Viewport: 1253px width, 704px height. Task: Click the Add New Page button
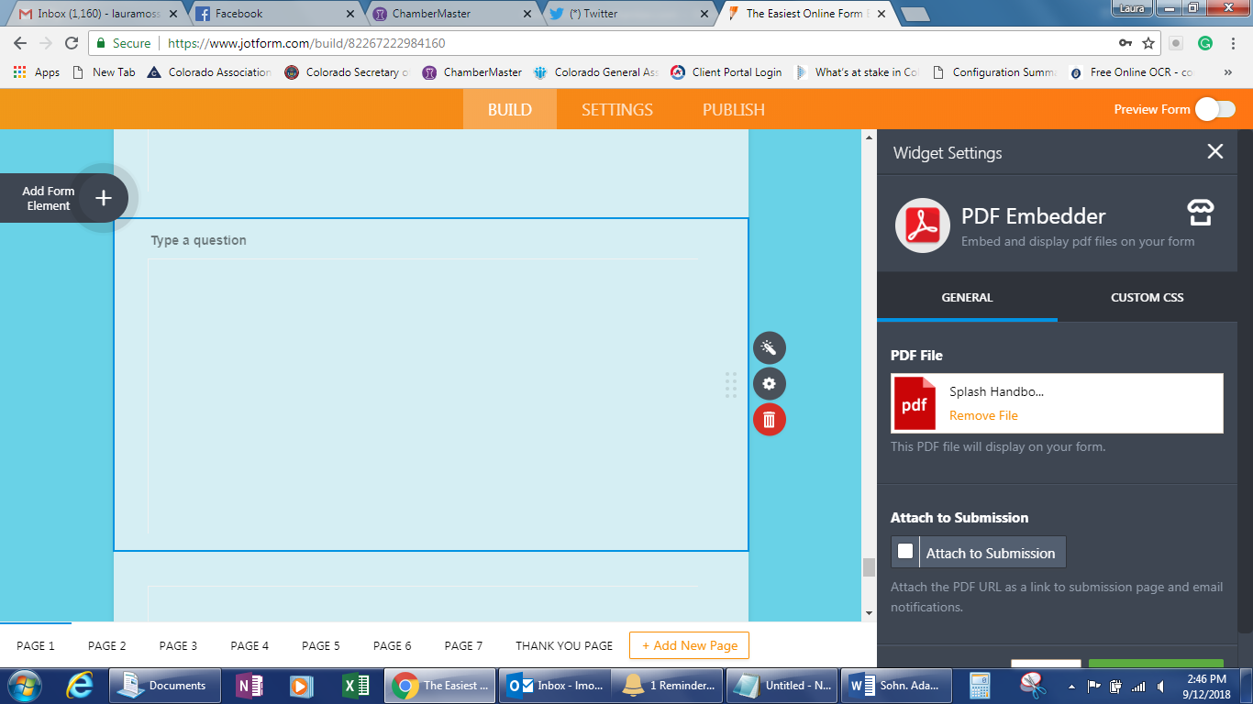click(689, 645)
